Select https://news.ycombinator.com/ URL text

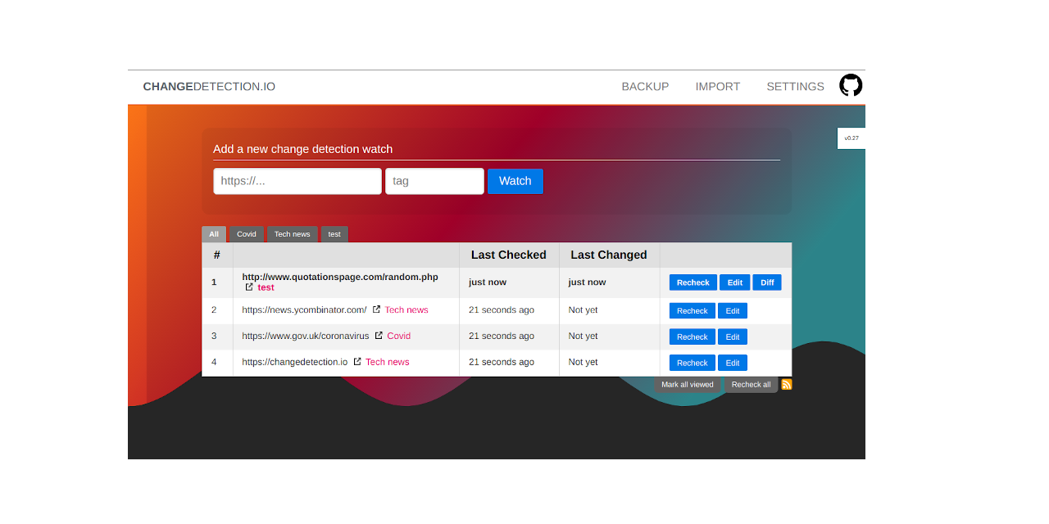click(x=304, y=309)
